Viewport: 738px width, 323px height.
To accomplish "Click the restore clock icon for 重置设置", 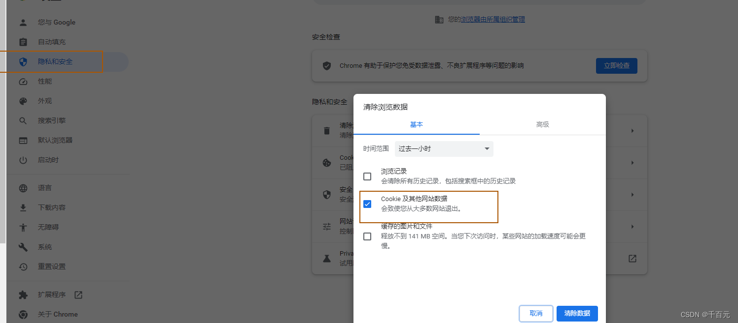I will [x=23, y=266].
